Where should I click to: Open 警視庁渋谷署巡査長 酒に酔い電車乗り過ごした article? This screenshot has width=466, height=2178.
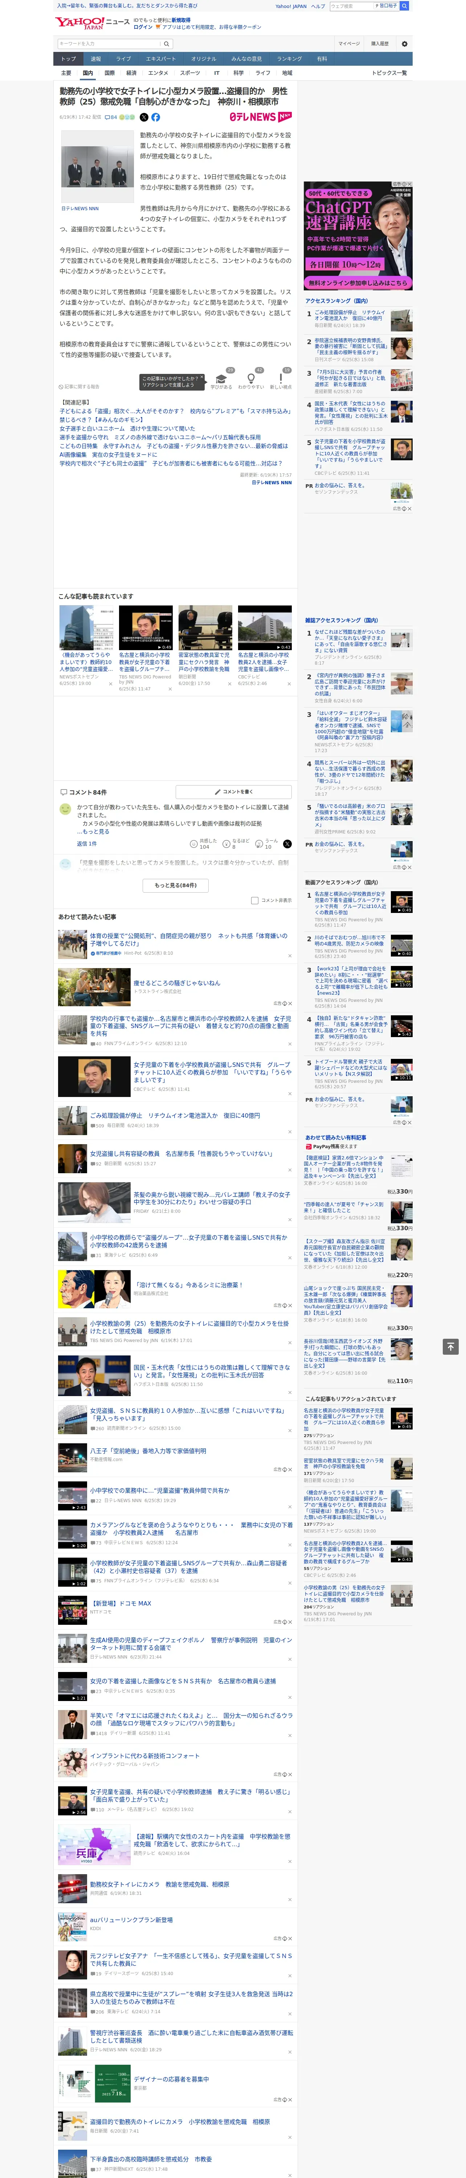(191, 2037)
